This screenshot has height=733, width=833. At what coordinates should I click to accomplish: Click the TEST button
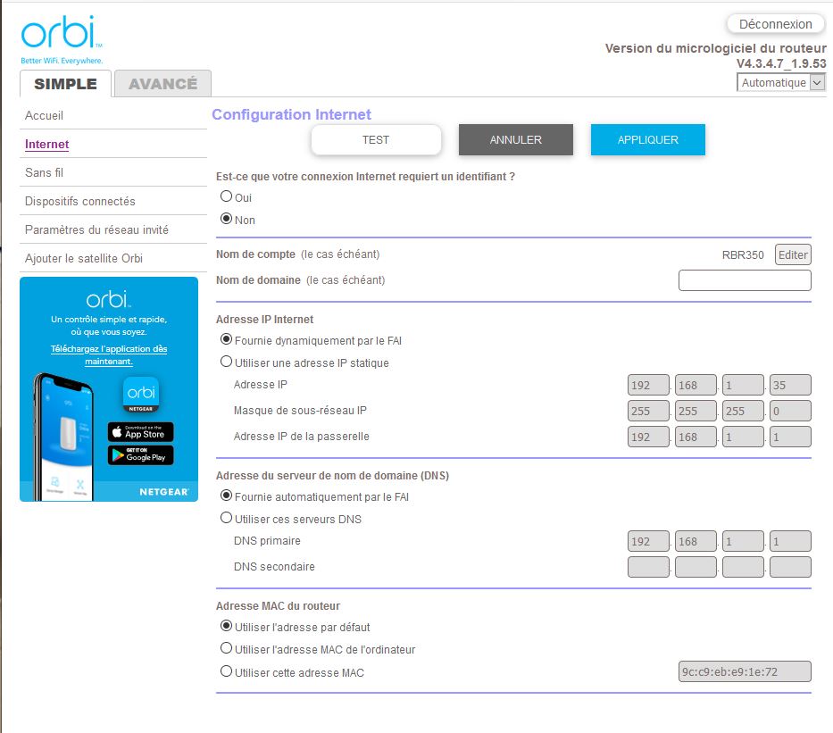[x=376, y=140]
